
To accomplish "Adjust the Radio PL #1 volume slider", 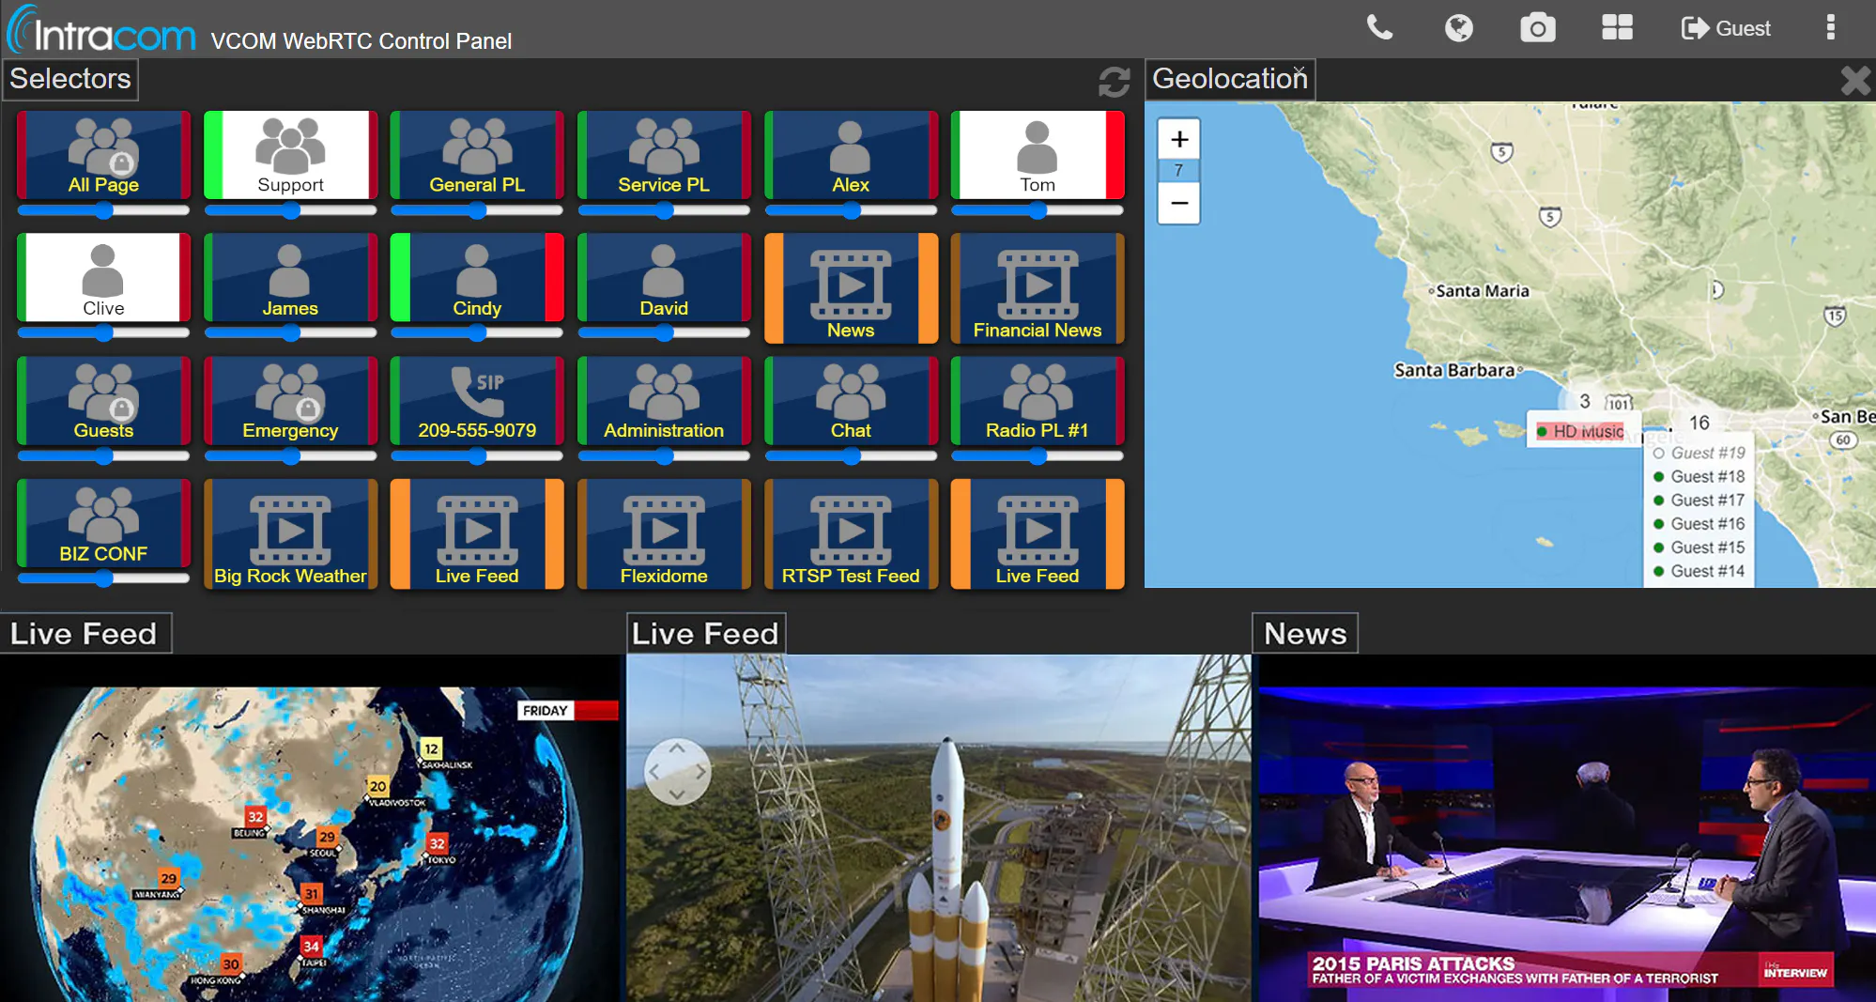I will click(1038, 456).
